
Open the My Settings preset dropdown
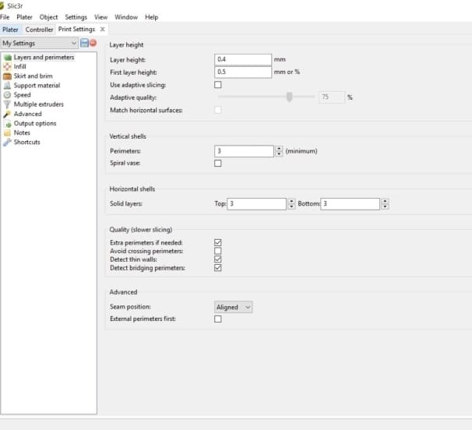[x=40, y=43]
